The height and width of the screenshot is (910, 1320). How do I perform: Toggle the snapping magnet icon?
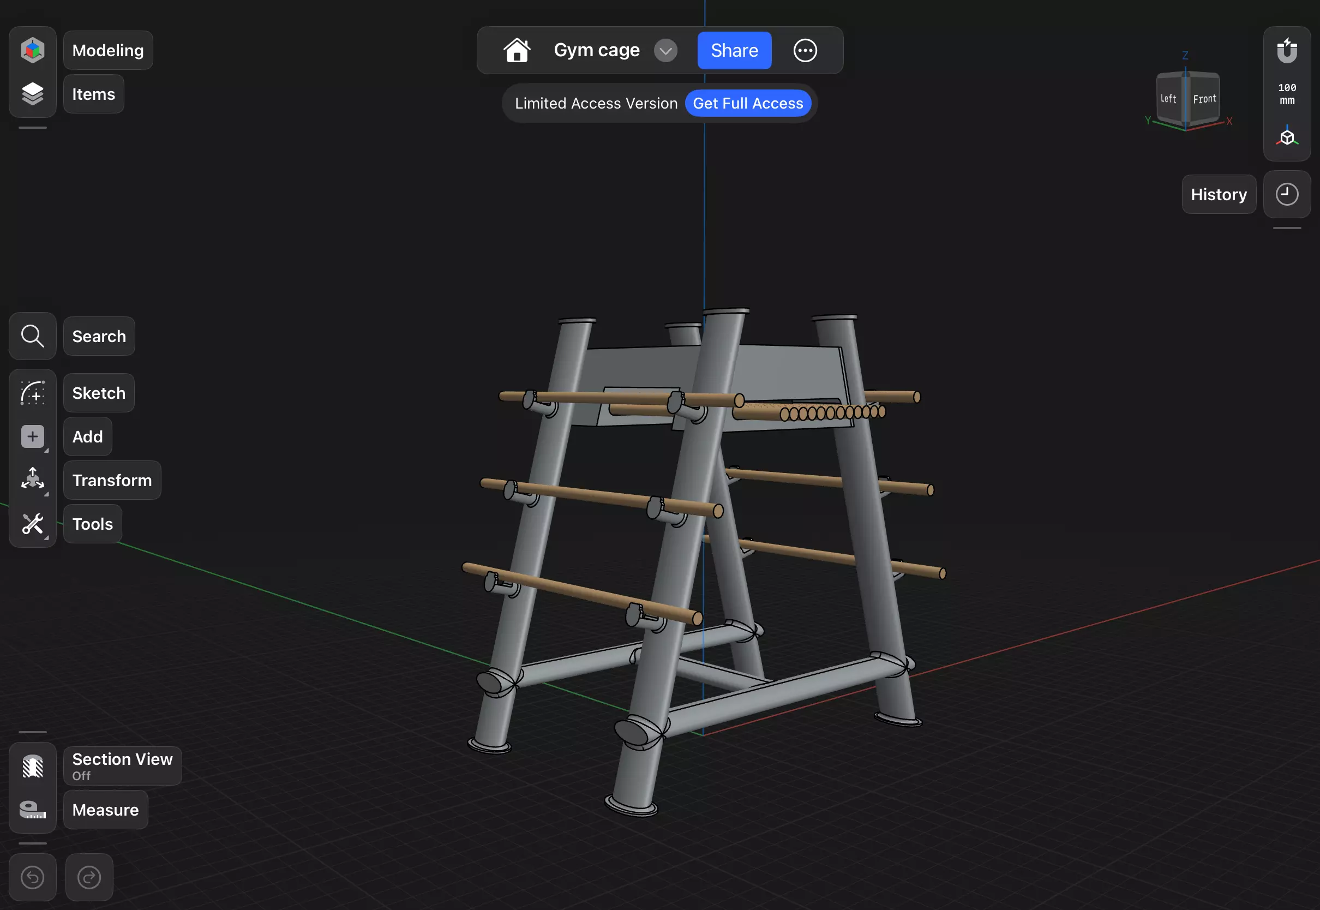[x=1286, y=51]
